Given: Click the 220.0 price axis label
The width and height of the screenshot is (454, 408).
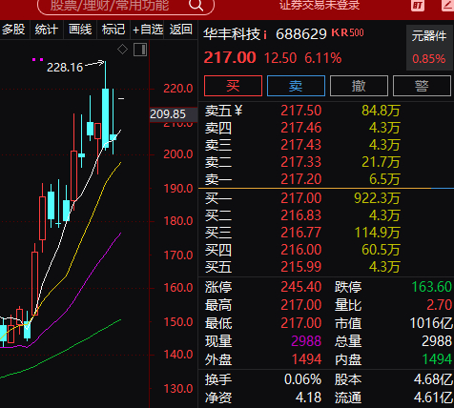Looking at the screenshot, I should (x=178, y=89).
